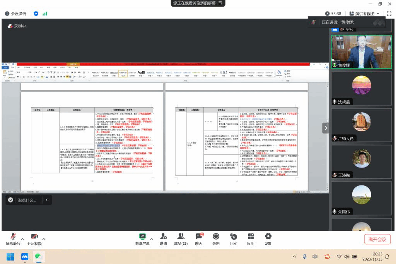Open the 设置 settings gear
This screenshot has height=264, width=396.
click(268, 237)
